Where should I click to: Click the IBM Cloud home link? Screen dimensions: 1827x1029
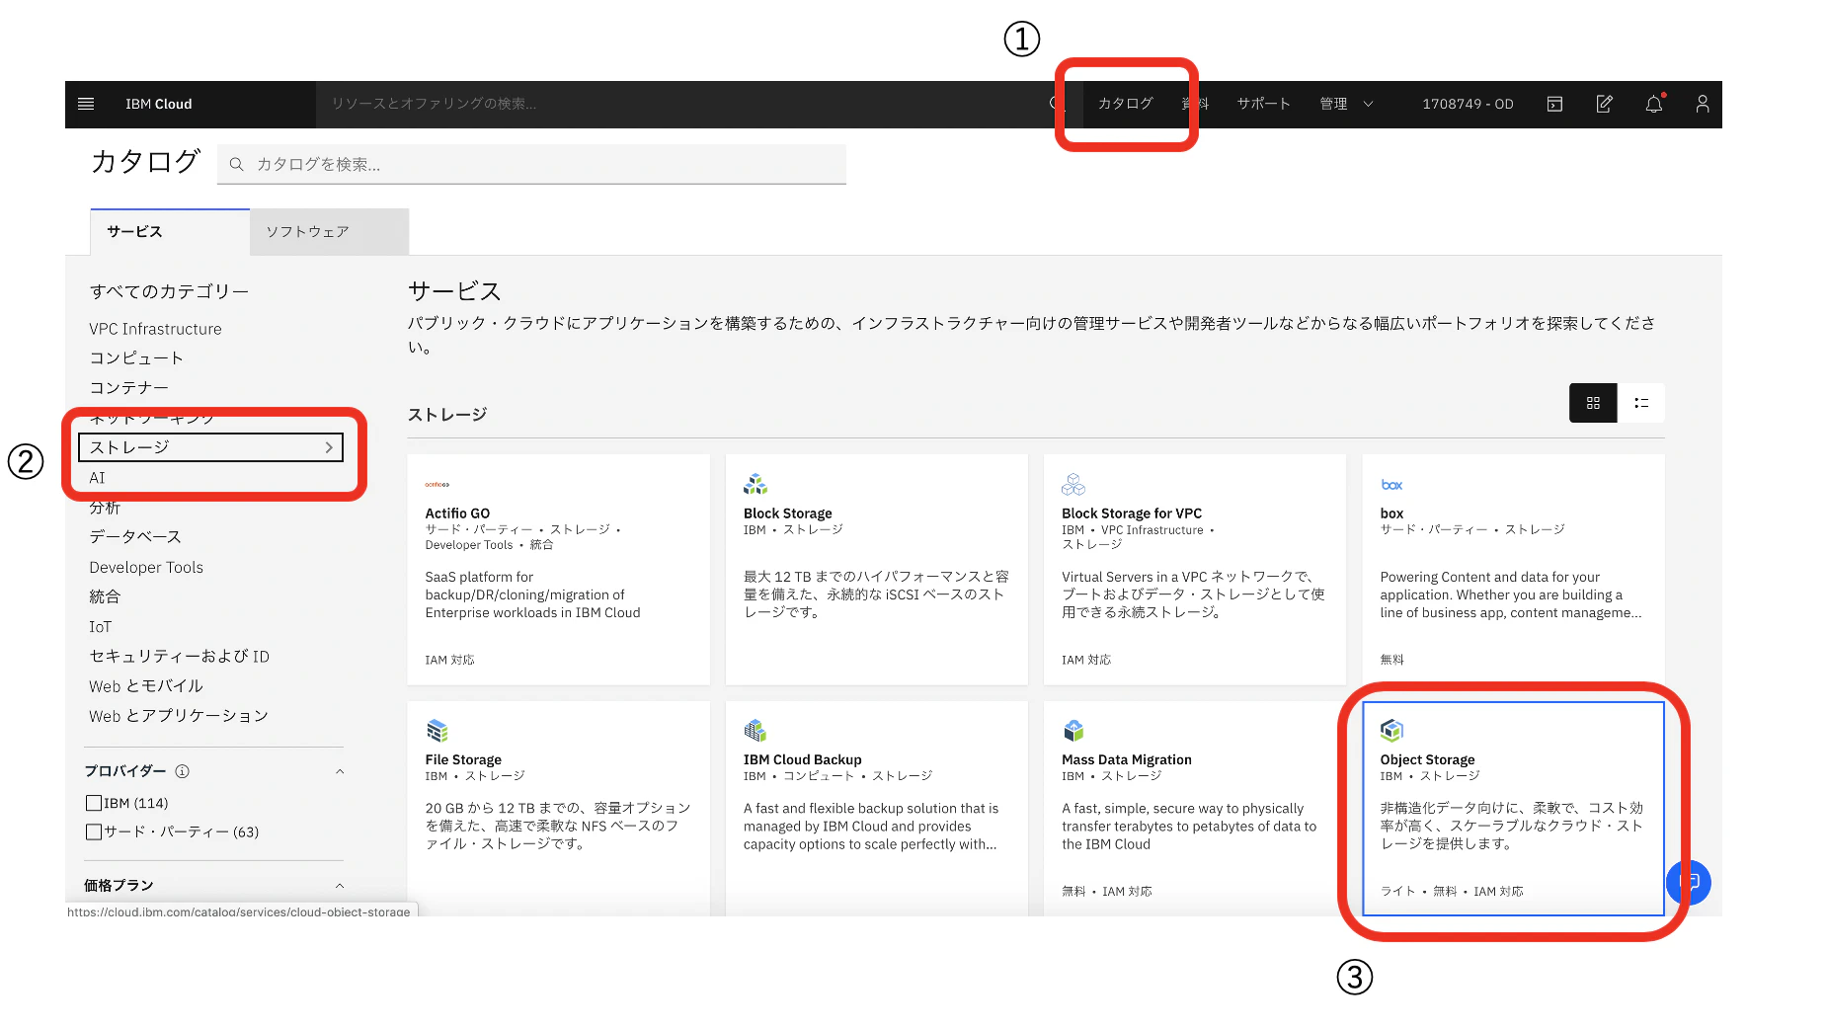coord(158,104)
